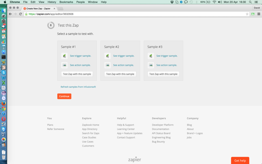Click the Zapier logo in the footer
The image size is (262, 164).
click(x=135, y=159)
